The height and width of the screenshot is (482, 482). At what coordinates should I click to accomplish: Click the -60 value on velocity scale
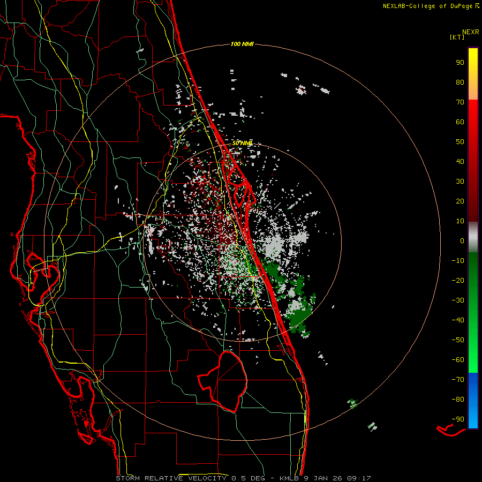point(458,360)
